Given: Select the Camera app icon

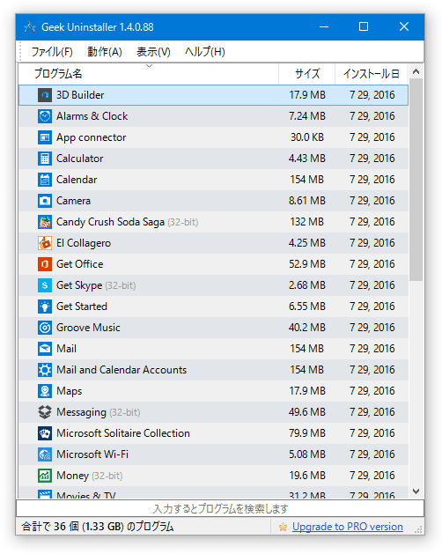Looking at the screenshot, I should (45, 201).
